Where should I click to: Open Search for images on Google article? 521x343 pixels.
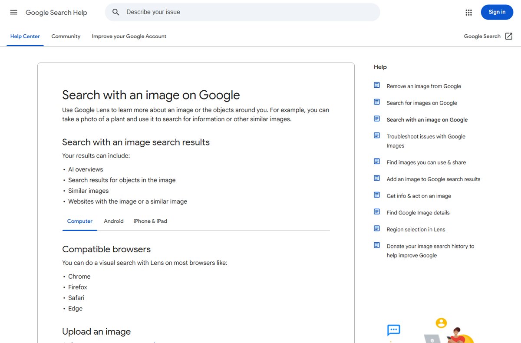coord(422,103)
